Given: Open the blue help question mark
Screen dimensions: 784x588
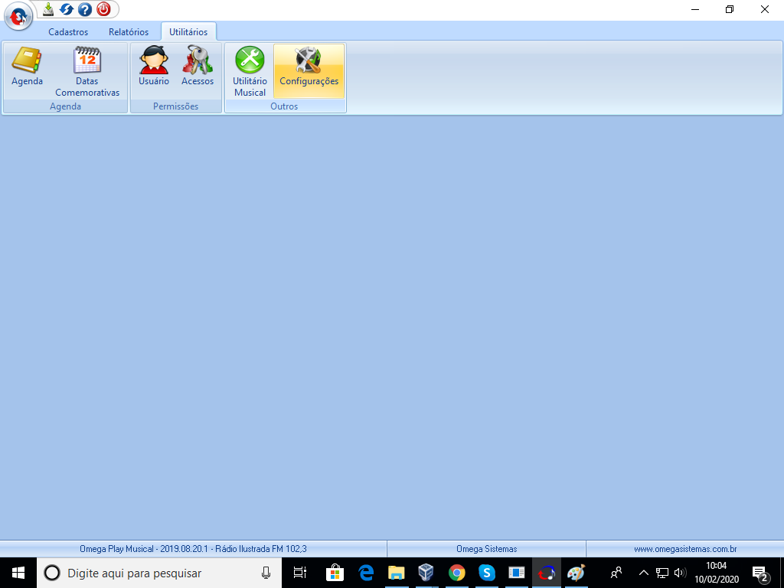Looking at the screenshot, I should [x=85, y=9].
